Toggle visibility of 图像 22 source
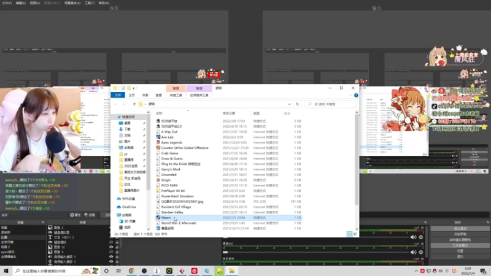Image resolution: width=491 pixels, height=276 pixels. pos(111,247)
